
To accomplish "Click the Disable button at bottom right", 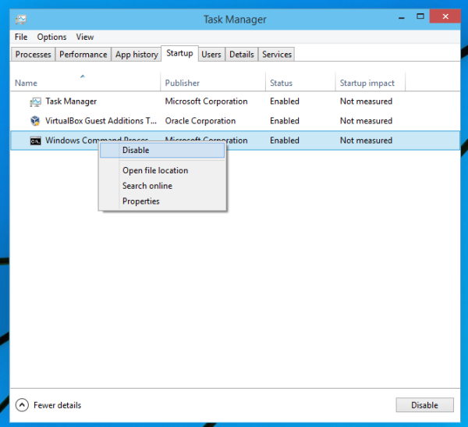I will coord(425,405).
